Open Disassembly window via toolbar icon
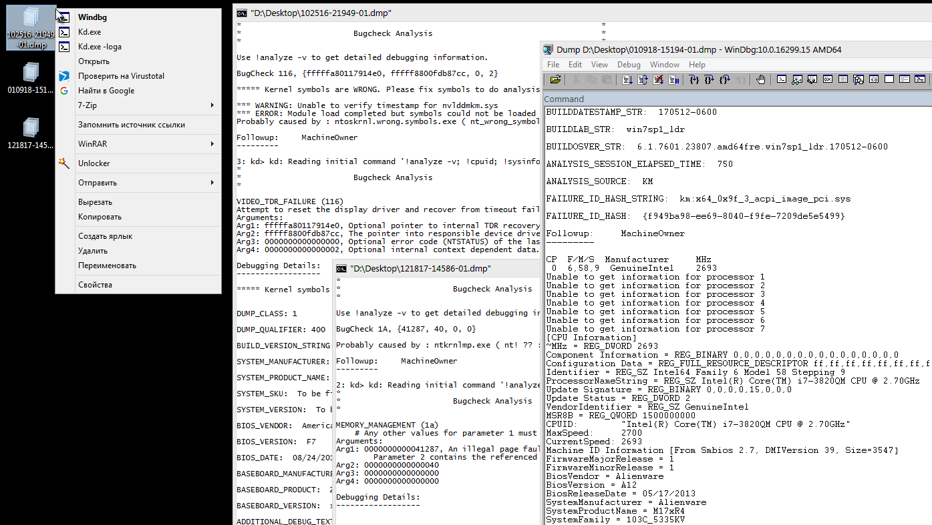Image resolution: width=932 pixels, height=525 pixels. [x=874, y=79]
